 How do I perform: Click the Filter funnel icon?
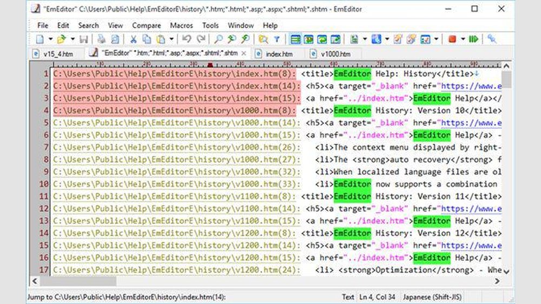(x=276, y=39)
